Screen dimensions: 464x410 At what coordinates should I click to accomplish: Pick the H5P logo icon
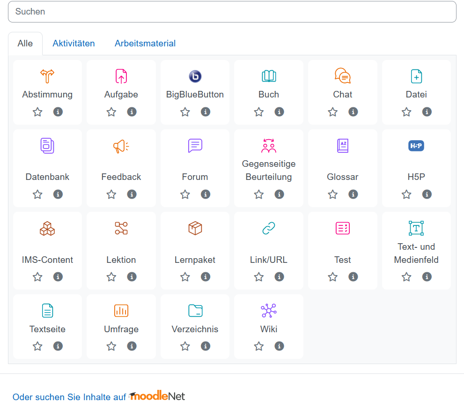pos(416,145)
